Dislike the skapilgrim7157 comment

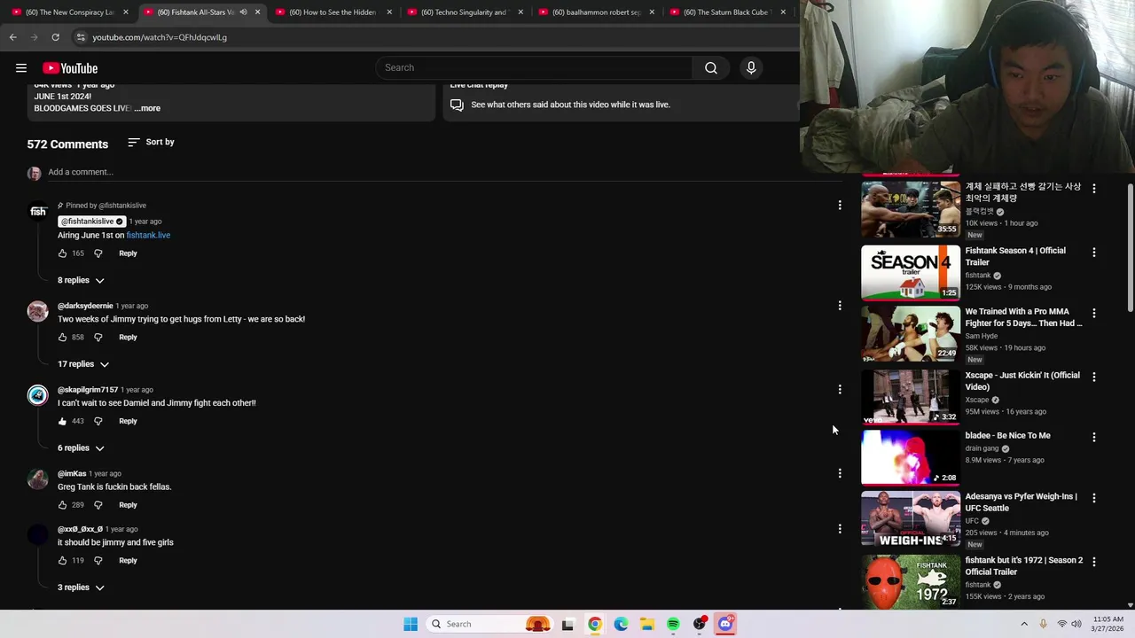click(x=98, y=422)
